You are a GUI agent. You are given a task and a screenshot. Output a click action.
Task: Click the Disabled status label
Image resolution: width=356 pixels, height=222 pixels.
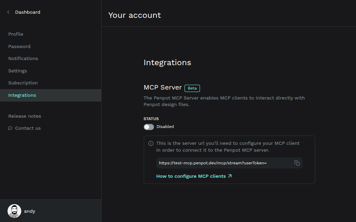coord(165,127)
